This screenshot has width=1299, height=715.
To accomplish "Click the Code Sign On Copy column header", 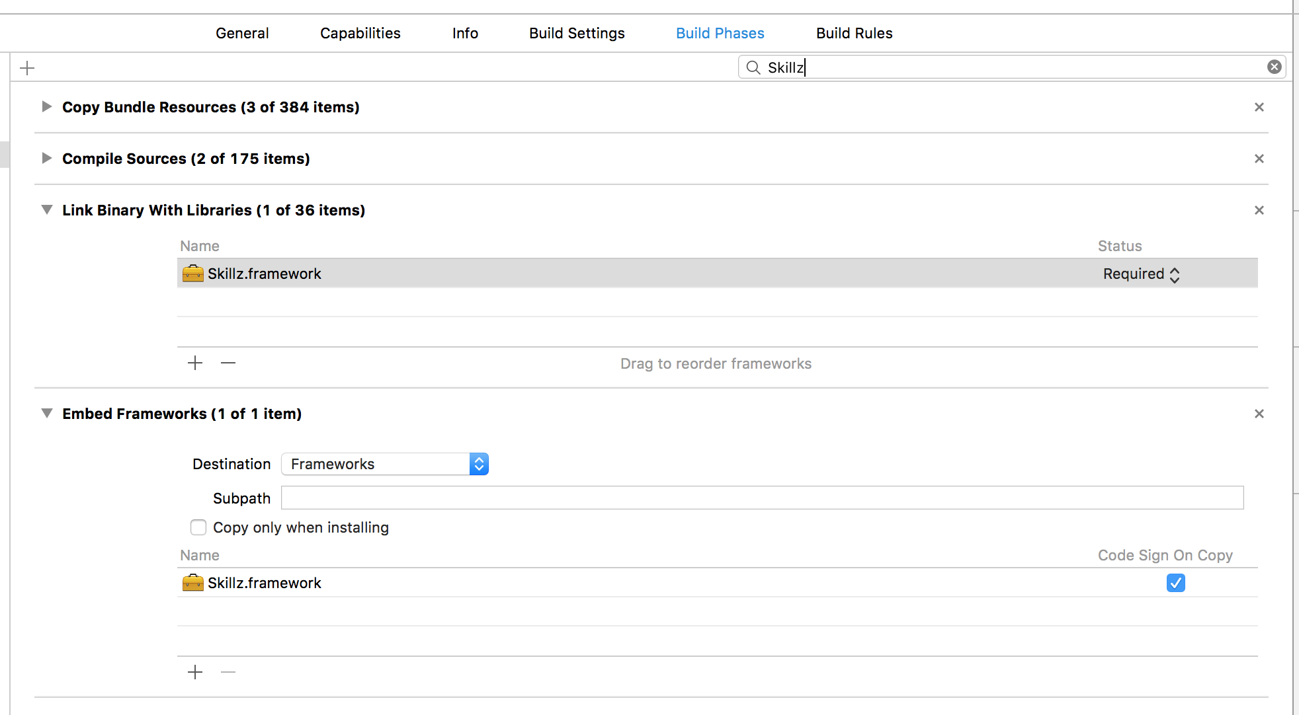I will click(x=1165, y=555).
